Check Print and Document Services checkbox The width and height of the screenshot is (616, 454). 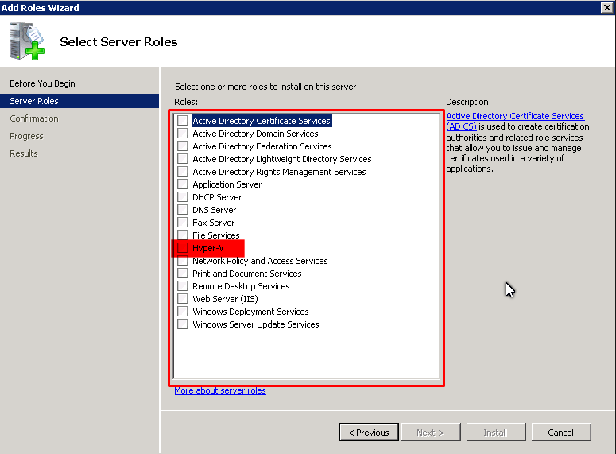pos(182,274)
